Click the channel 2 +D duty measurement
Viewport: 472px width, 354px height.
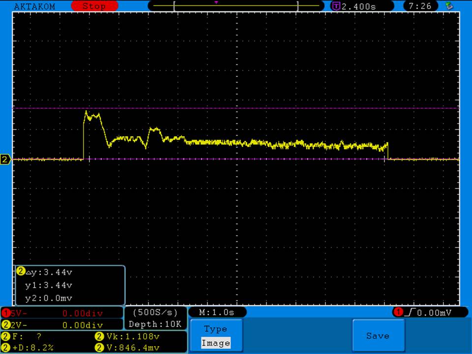click(29, 348)
